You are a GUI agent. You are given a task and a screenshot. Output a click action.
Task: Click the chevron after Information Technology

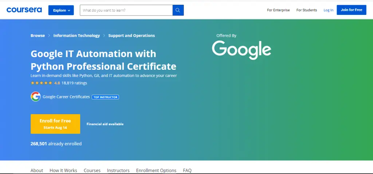(104, 36)
